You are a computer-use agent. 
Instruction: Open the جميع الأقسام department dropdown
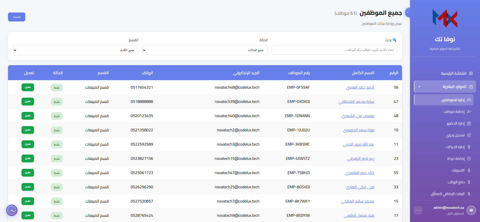click(75, 50)
